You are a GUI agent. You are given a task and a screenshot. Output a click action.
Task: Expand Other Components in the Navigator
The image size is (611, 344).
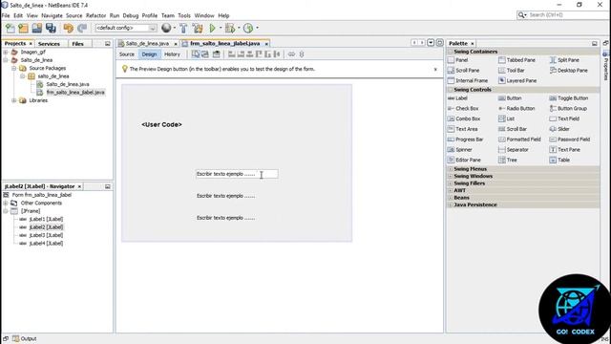tap(6, 203)
